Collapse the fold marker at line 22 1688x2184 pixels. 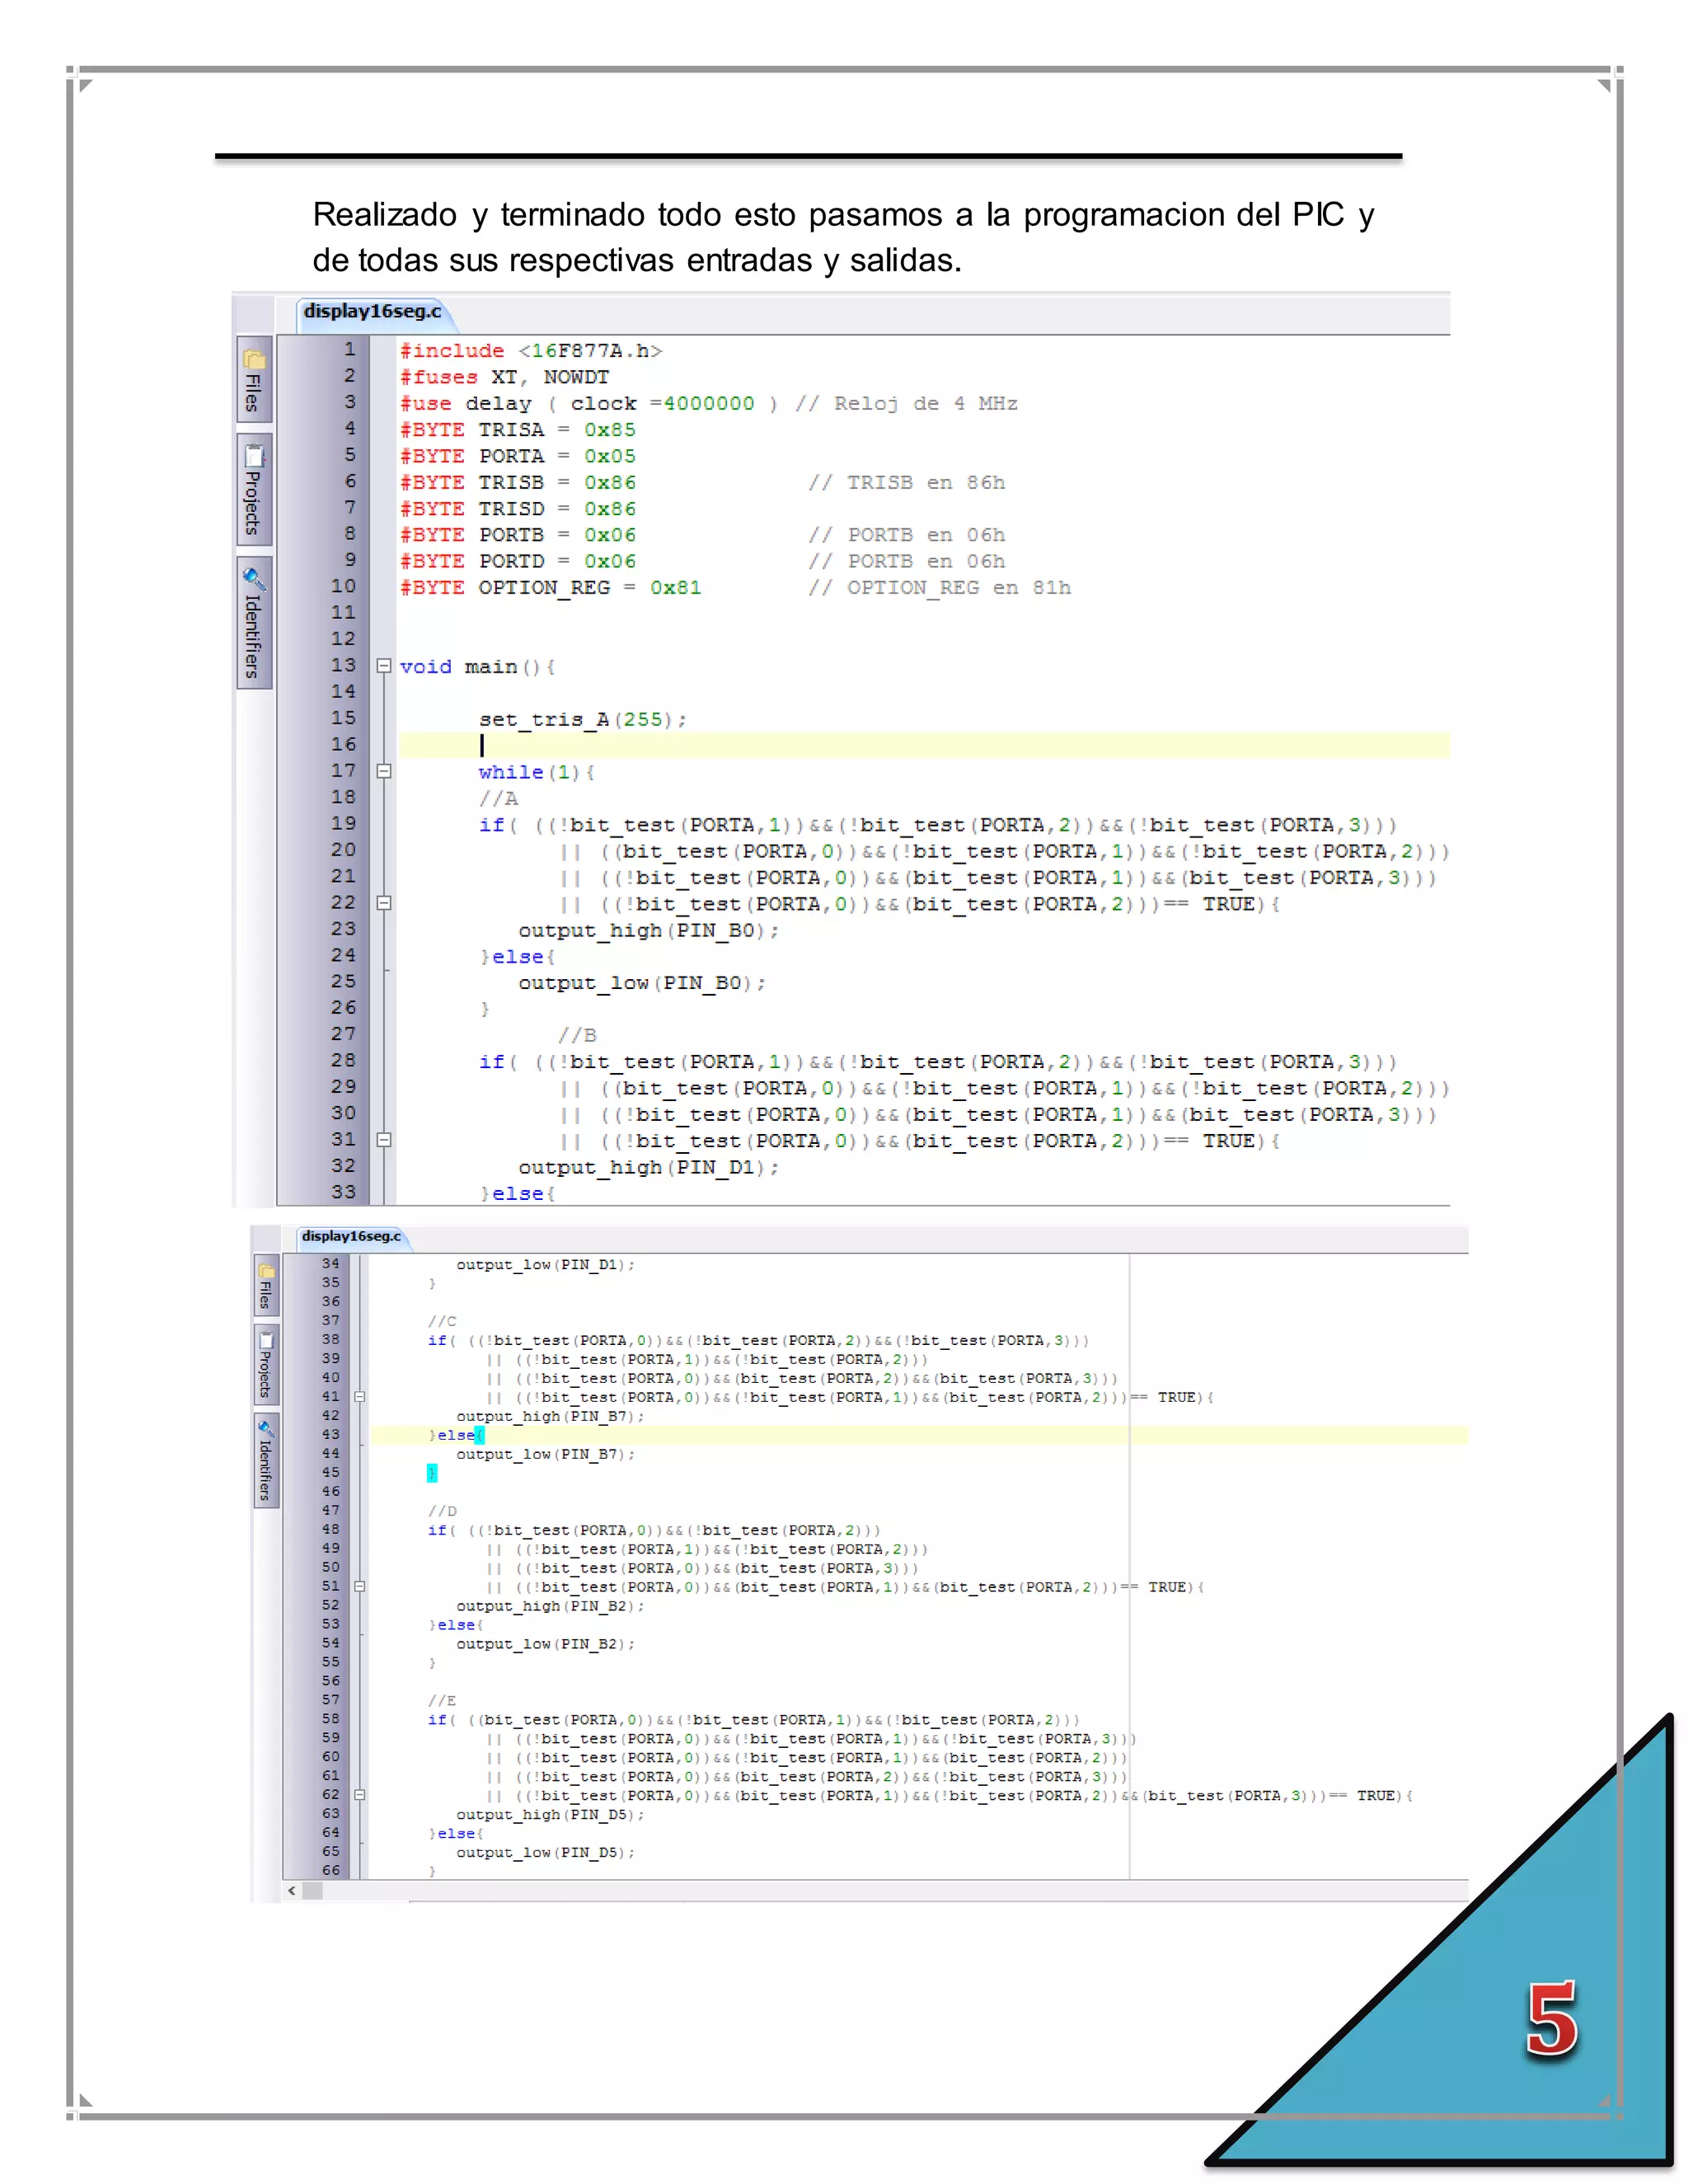coord(383,903)
